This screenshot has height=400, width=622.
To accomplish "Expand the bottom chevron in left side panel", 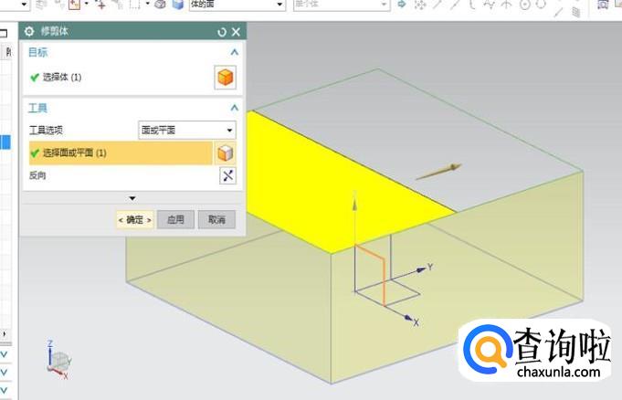I will coord(4,389).
